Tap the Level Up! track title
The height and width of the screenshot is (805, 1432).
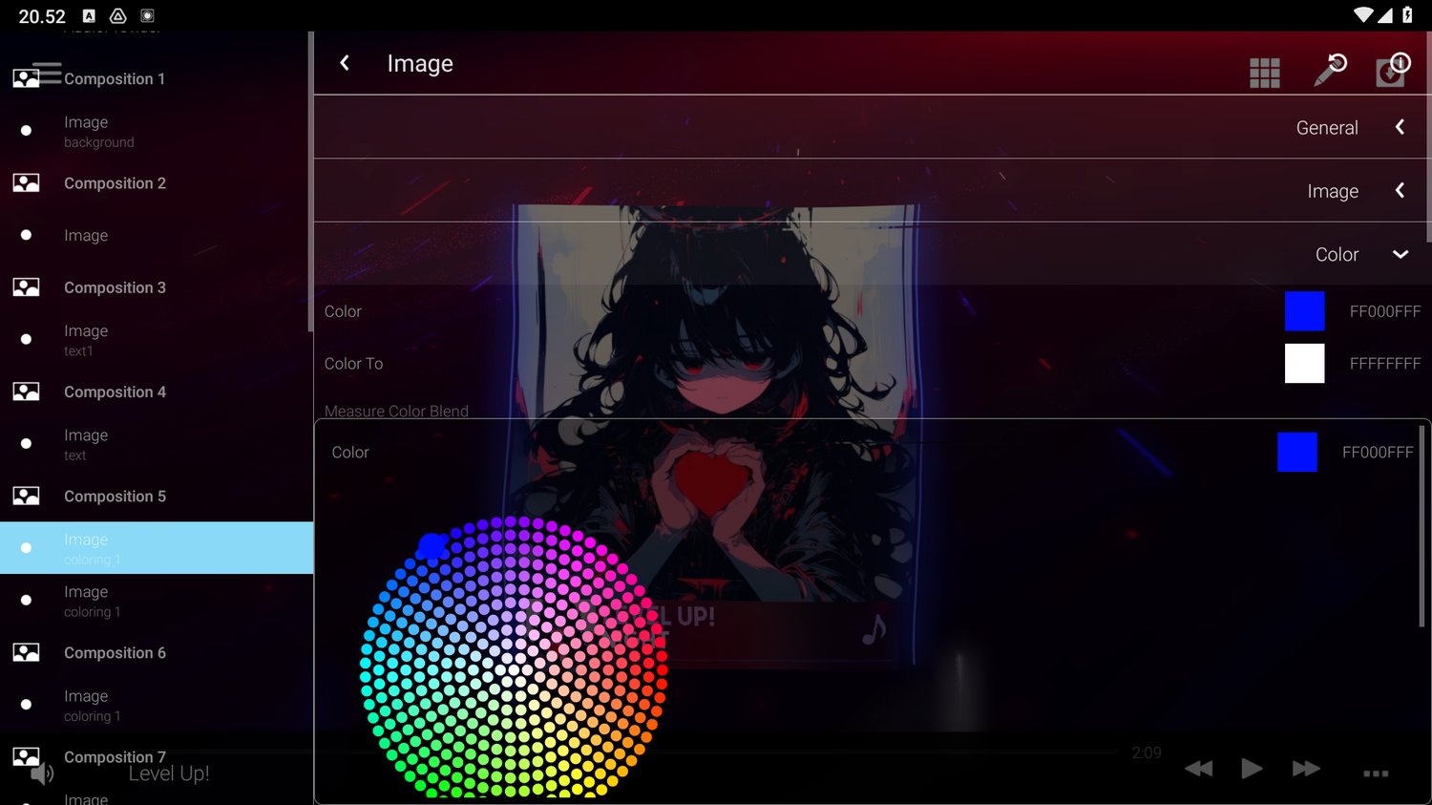click(x=169, y=773)
